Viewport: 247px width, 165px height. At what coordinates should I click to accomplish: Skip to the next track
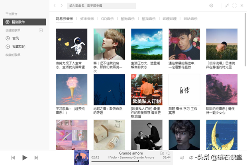[x=36, y=157]
